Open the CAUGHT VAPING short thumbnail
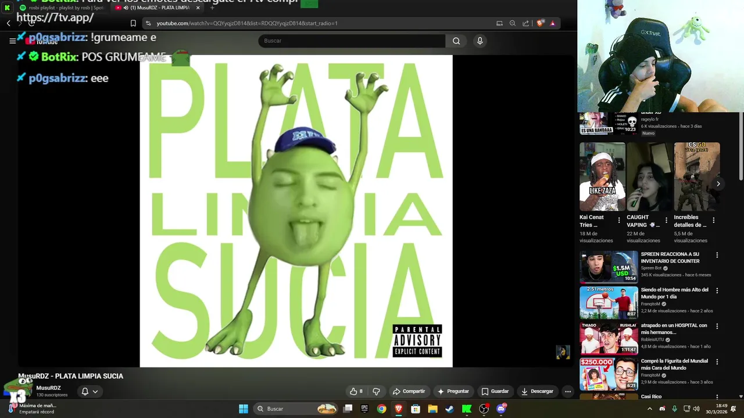 tap(649, 176)
